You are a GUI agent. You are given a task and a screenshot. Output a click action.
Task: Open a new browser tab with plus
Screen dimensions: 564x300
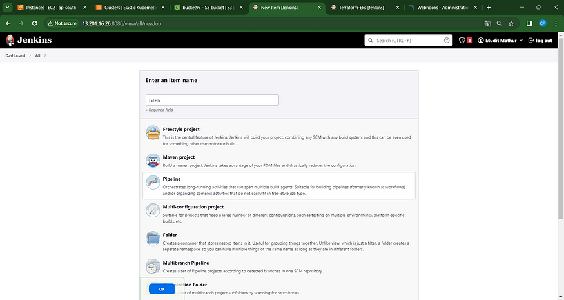(x=489, y=8)
